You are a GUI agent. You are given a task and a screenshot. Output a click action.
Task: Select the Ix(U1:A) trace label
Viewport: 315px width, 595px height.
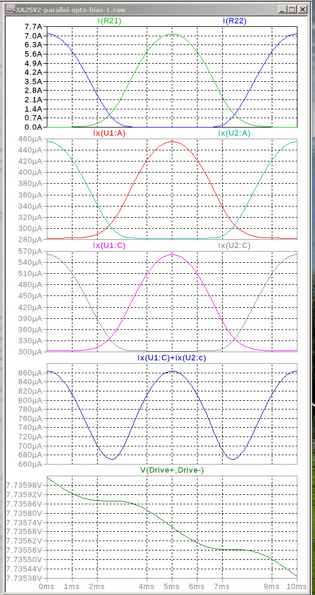click(109, 133)
